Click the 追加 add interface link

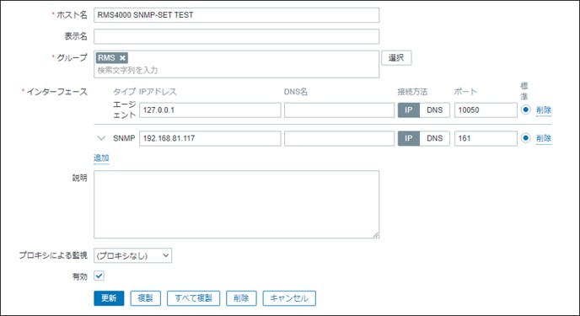coord(101,158)
